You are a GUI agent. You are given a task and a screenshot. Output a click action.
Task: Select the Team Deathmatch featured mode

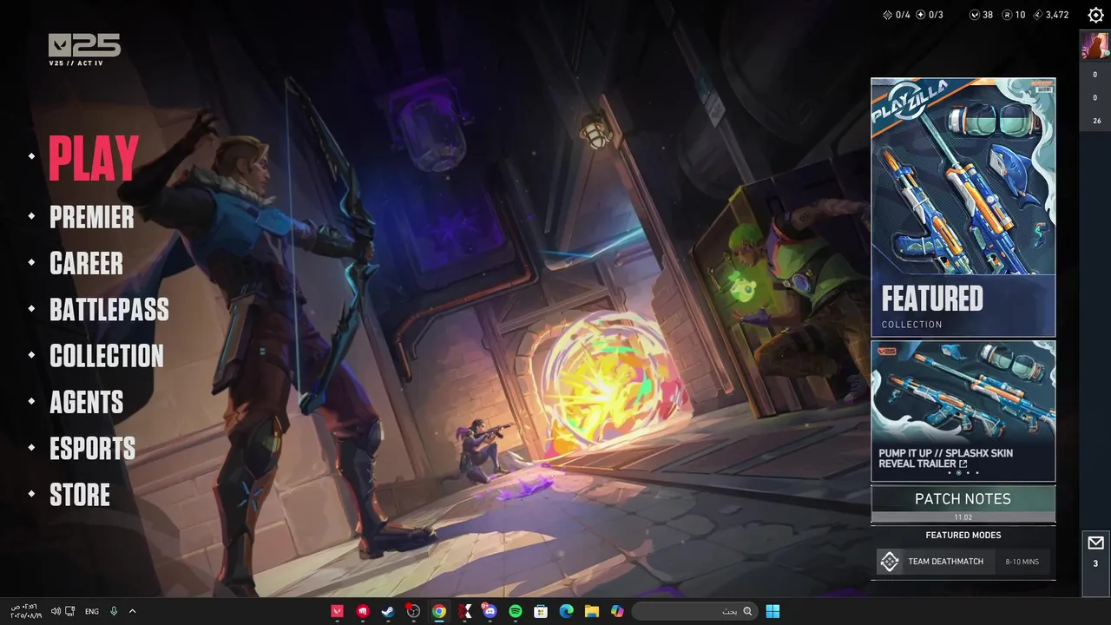coord(963,562)
